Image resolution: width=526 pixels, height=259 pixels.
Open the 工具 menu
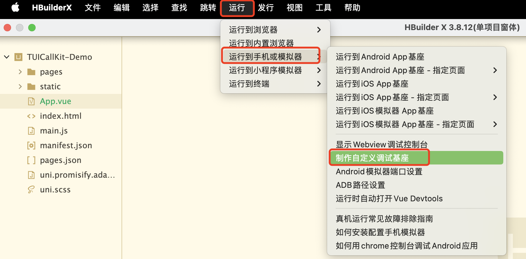click(323, 7)
